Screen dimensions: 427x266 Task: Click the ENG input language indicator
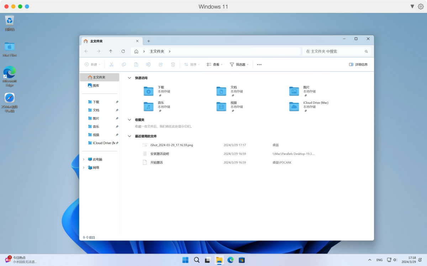coord(380,260)
